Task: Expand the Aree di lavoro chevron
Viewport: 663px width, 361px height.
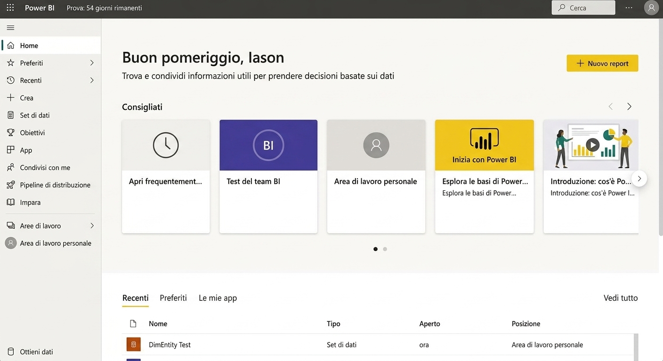Action: 92,226
